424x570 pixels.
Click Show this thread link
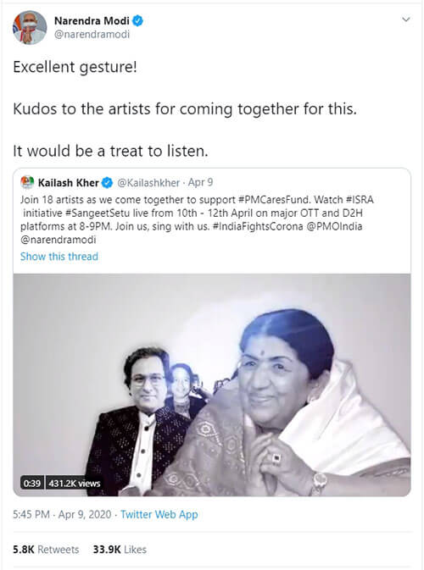pos(59,257)
